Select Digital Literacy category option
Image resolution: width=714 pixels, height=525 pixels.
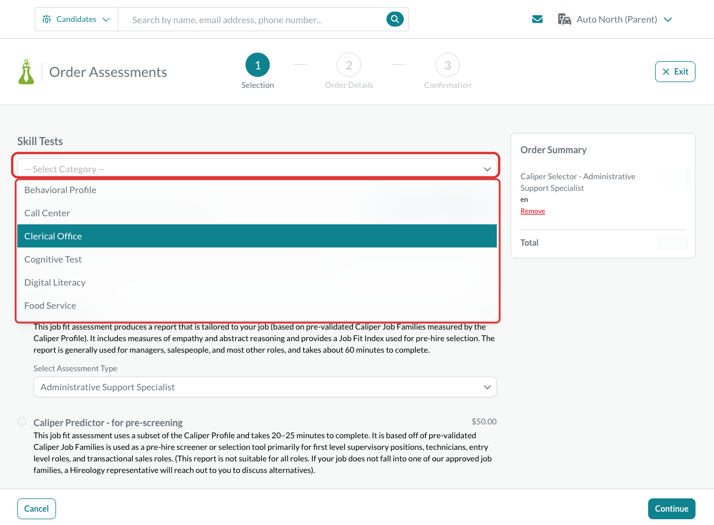click(257, 282)
